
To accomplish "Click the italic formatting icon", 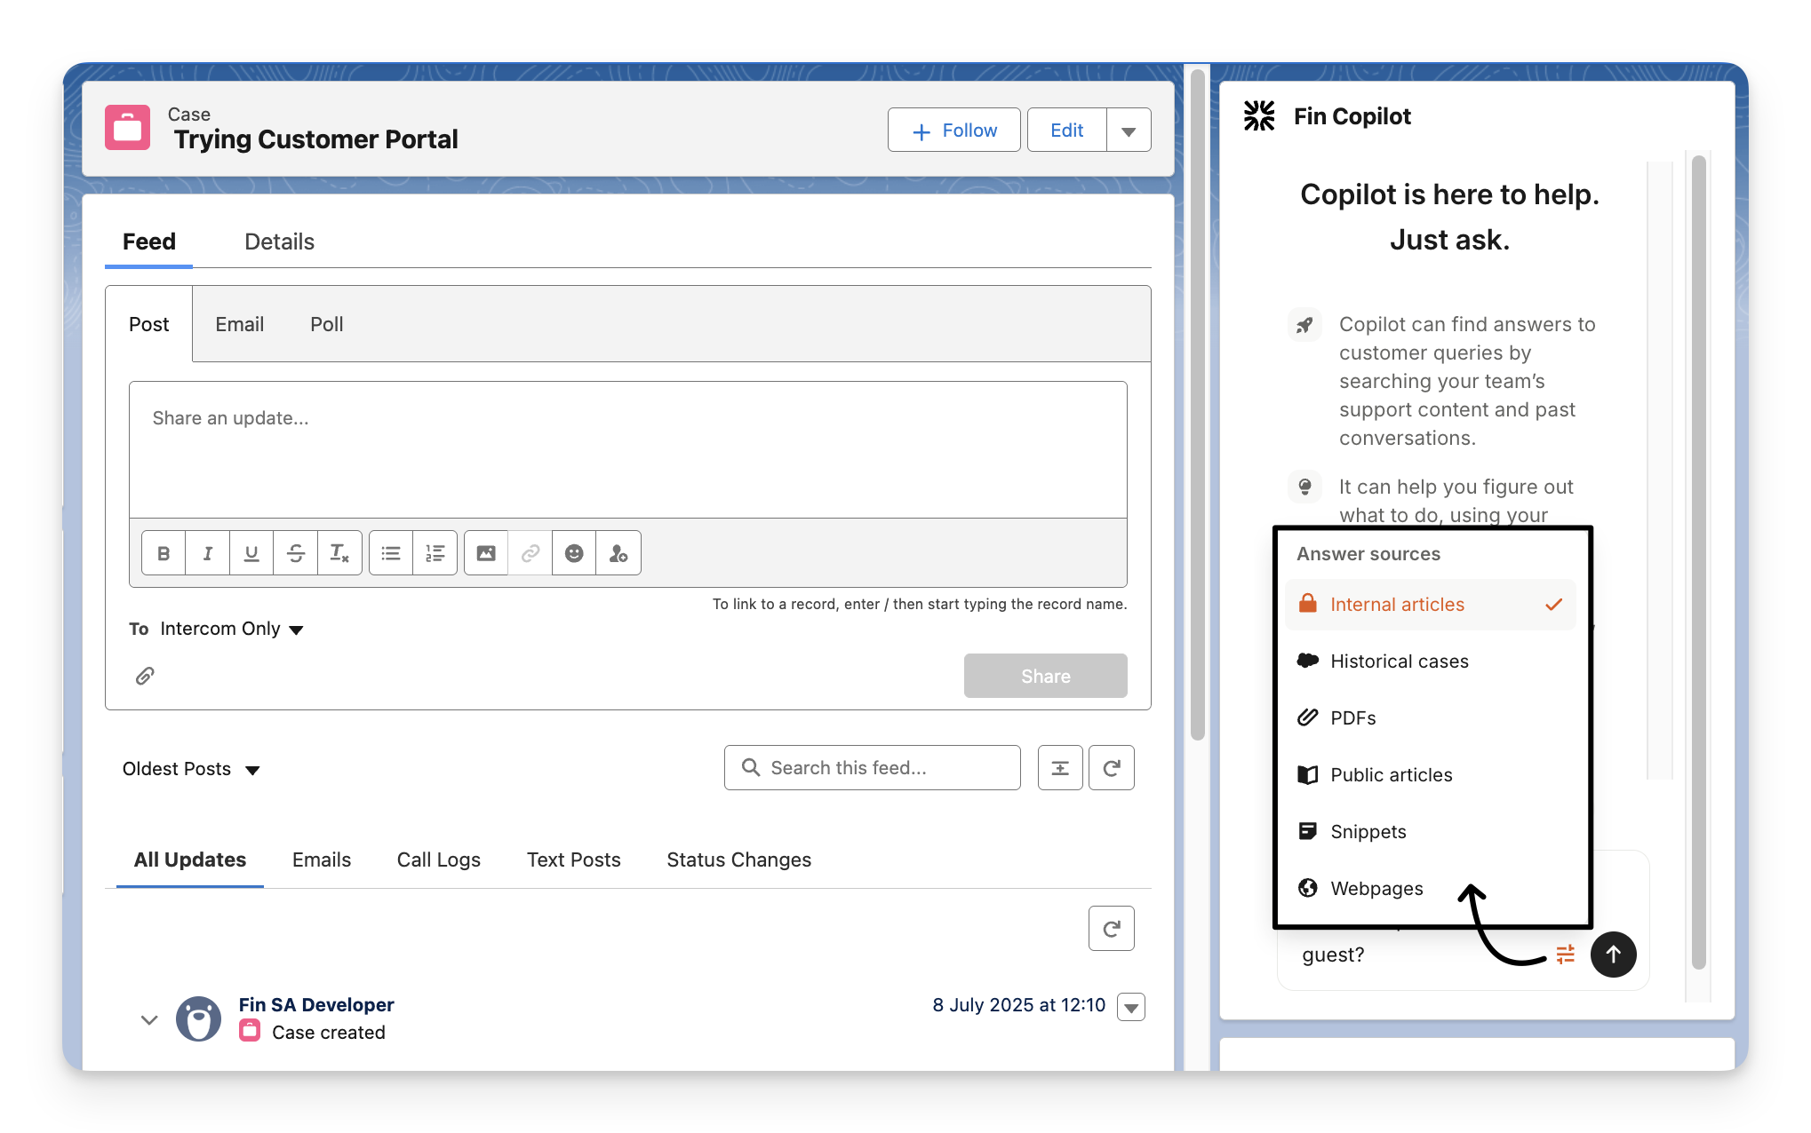I will click(207, 553).
